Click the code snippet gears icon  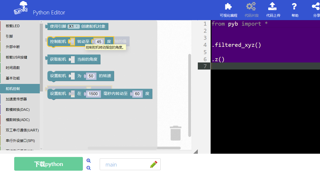[251, 7]
